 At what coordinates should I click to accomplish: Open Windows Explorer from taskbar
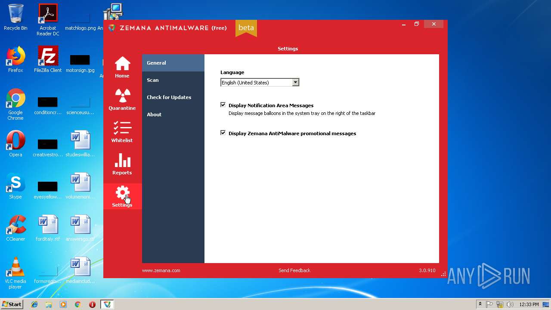point(49,304)
